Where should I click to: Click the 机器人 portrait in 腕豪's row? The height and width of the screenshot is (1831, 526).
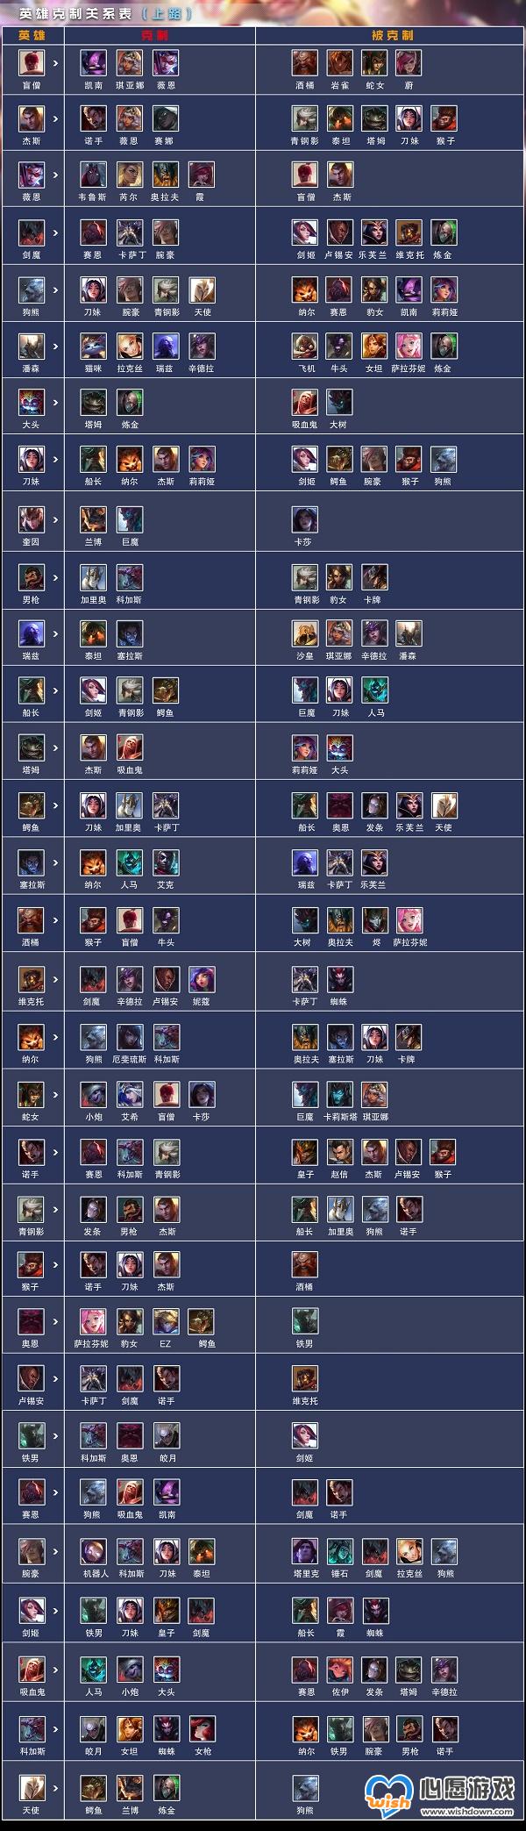coord(94,1551)
